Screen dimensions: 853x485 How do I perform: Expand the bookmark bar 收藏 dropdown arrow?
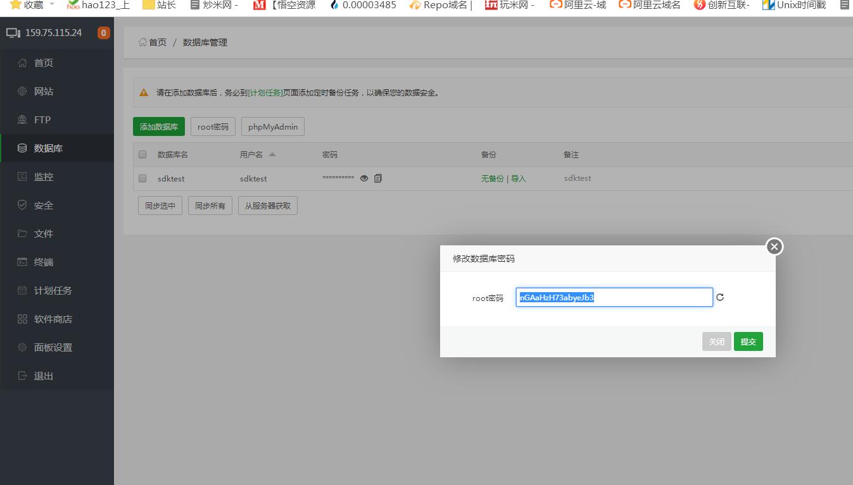pyautogui.click(x=52, y=4)
